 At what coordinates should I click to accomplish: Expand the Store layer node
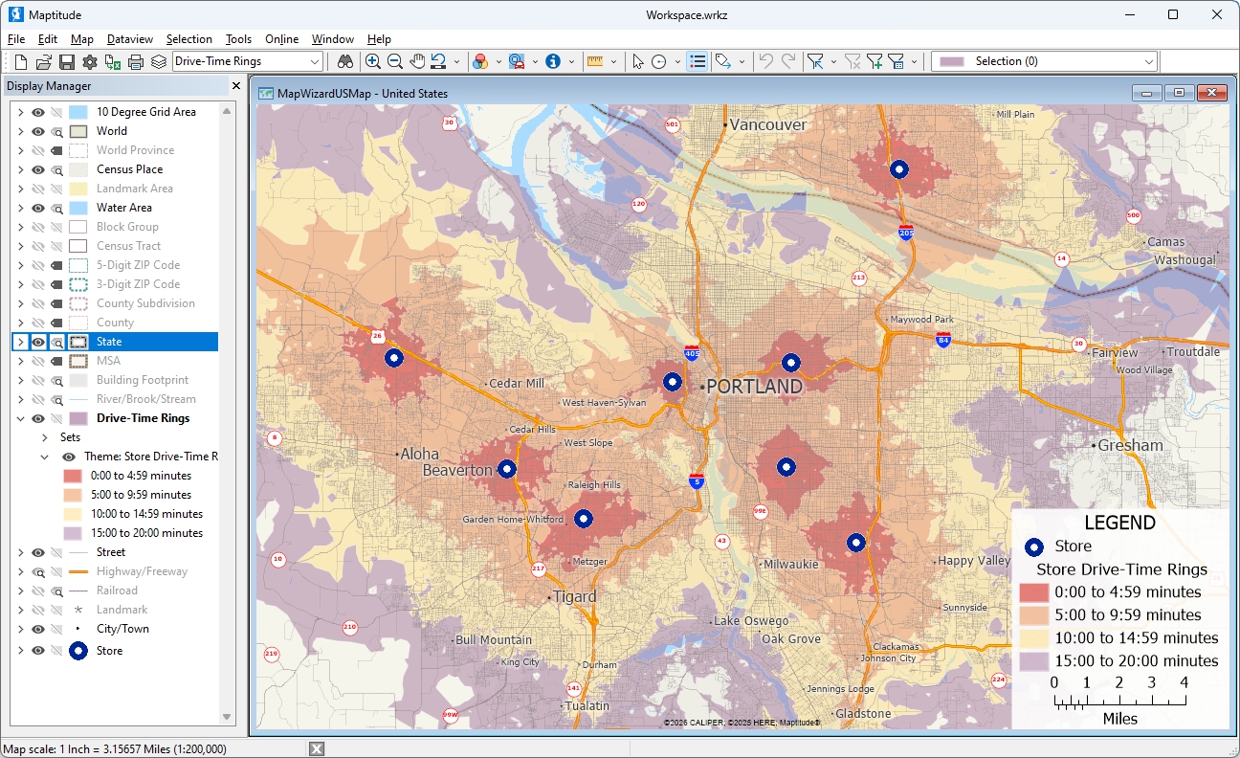[20, 651]
